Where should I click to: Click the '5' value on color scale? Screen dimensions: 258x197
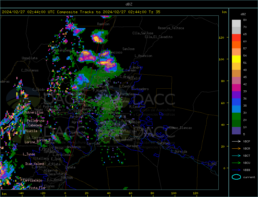244,134
